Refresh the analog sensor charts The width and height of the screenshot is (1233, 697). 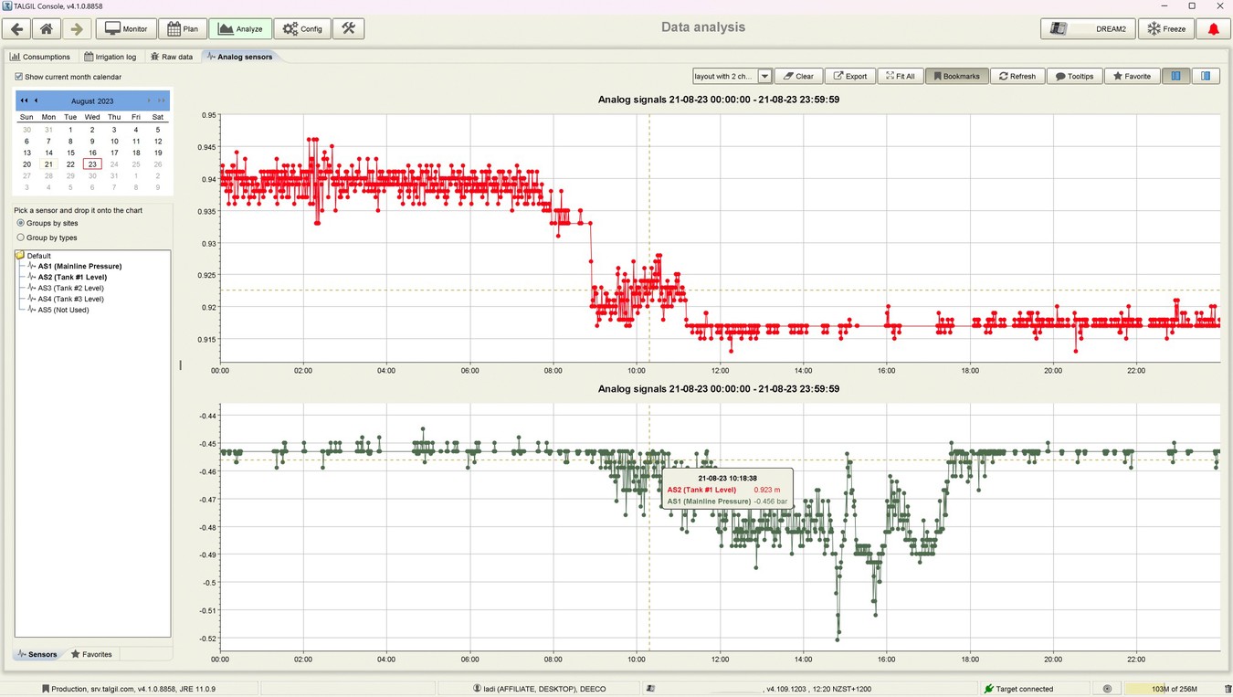(1017, 76)
